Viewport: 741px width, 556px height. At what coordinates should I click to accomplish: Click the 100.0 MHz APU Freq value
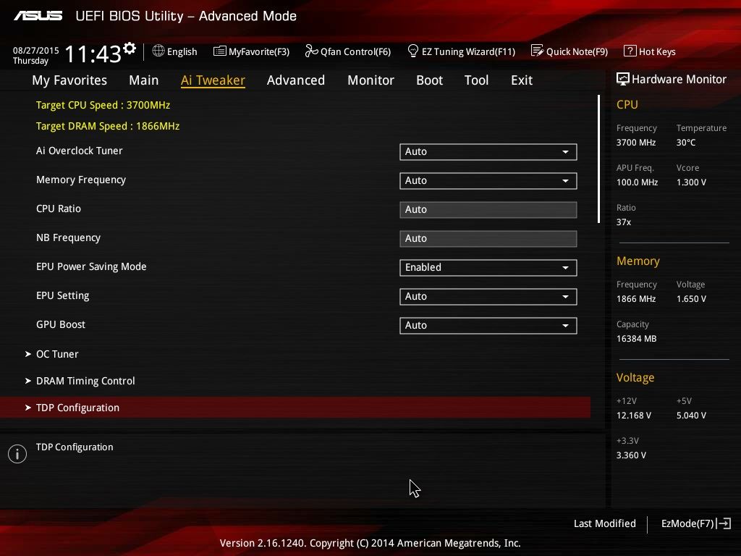(637, 182)
